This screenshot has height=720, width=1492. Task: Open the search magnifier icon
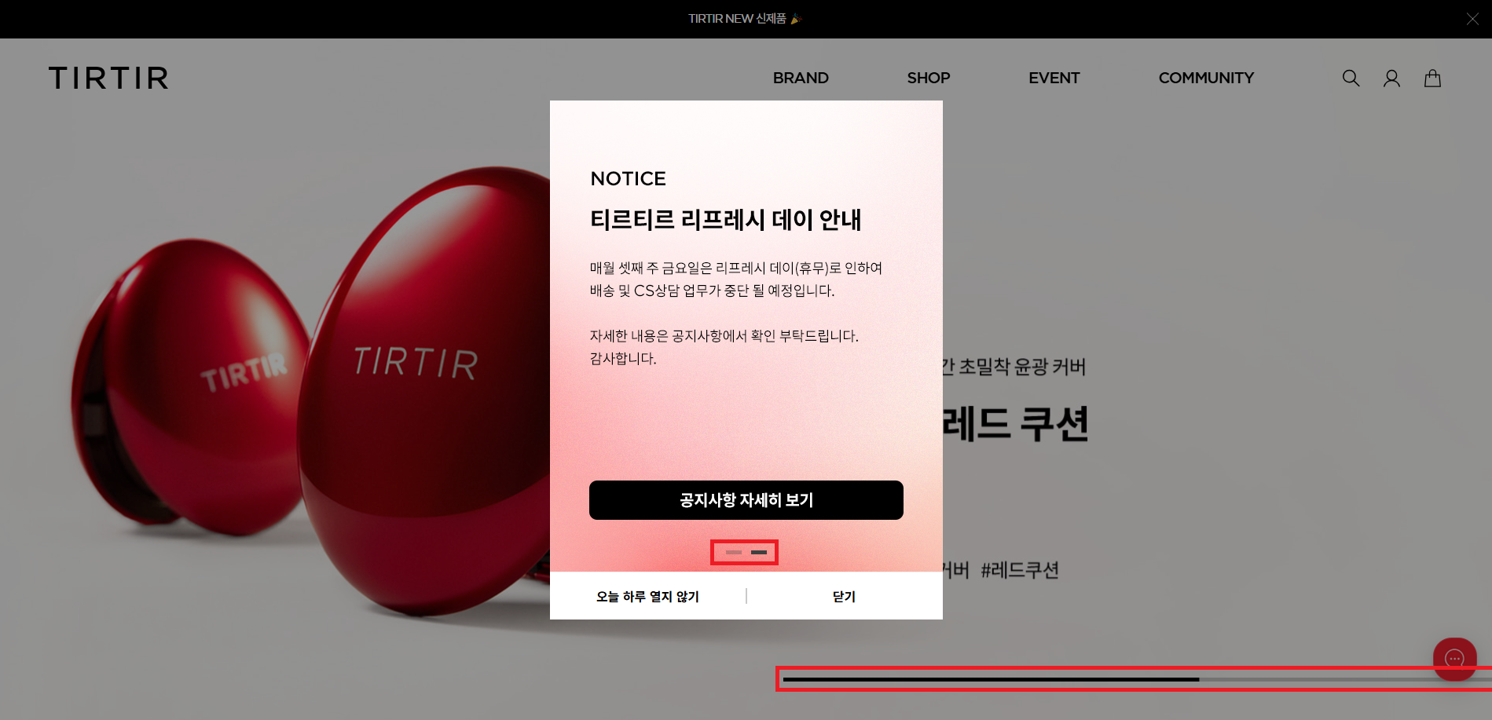click(1351, 79)
